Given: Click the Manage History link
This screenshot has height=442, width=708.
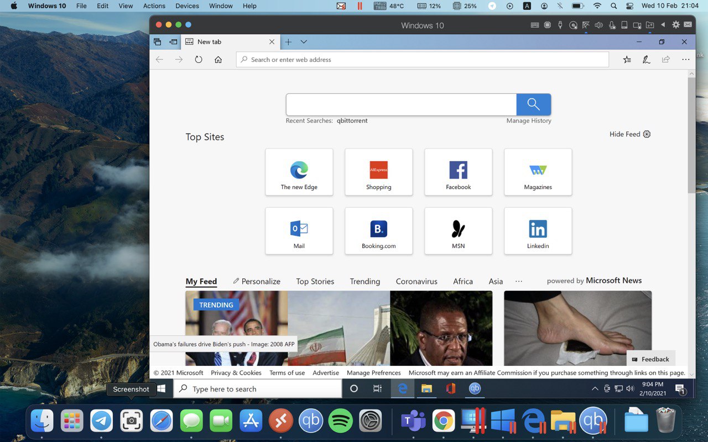Looking at the screenshot, I should 529,120.
